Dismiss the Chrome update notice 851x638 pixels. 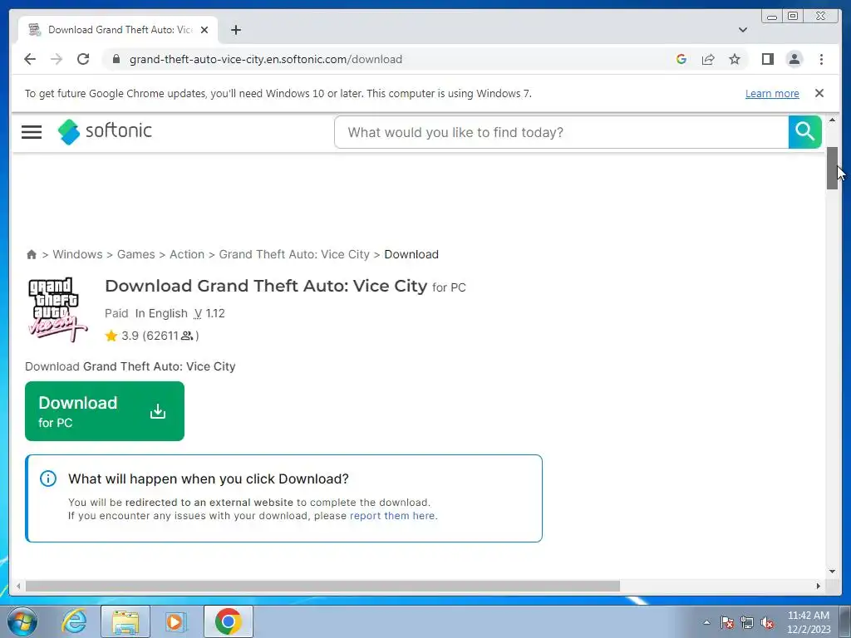coord(819,93)
